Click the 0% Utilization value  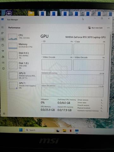[x=43, y=103]
